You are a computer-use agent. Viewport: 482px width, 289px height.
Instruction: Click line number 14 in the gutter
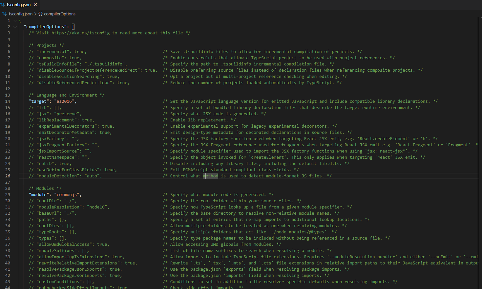tap(8, 101)
